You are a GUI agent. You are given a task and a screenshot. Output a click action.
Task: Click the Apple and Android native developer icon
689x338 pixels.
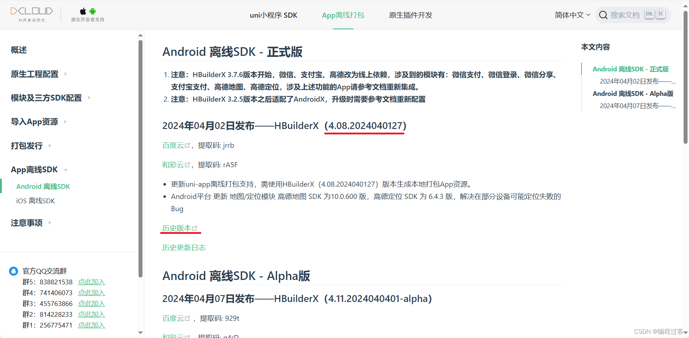88,12
